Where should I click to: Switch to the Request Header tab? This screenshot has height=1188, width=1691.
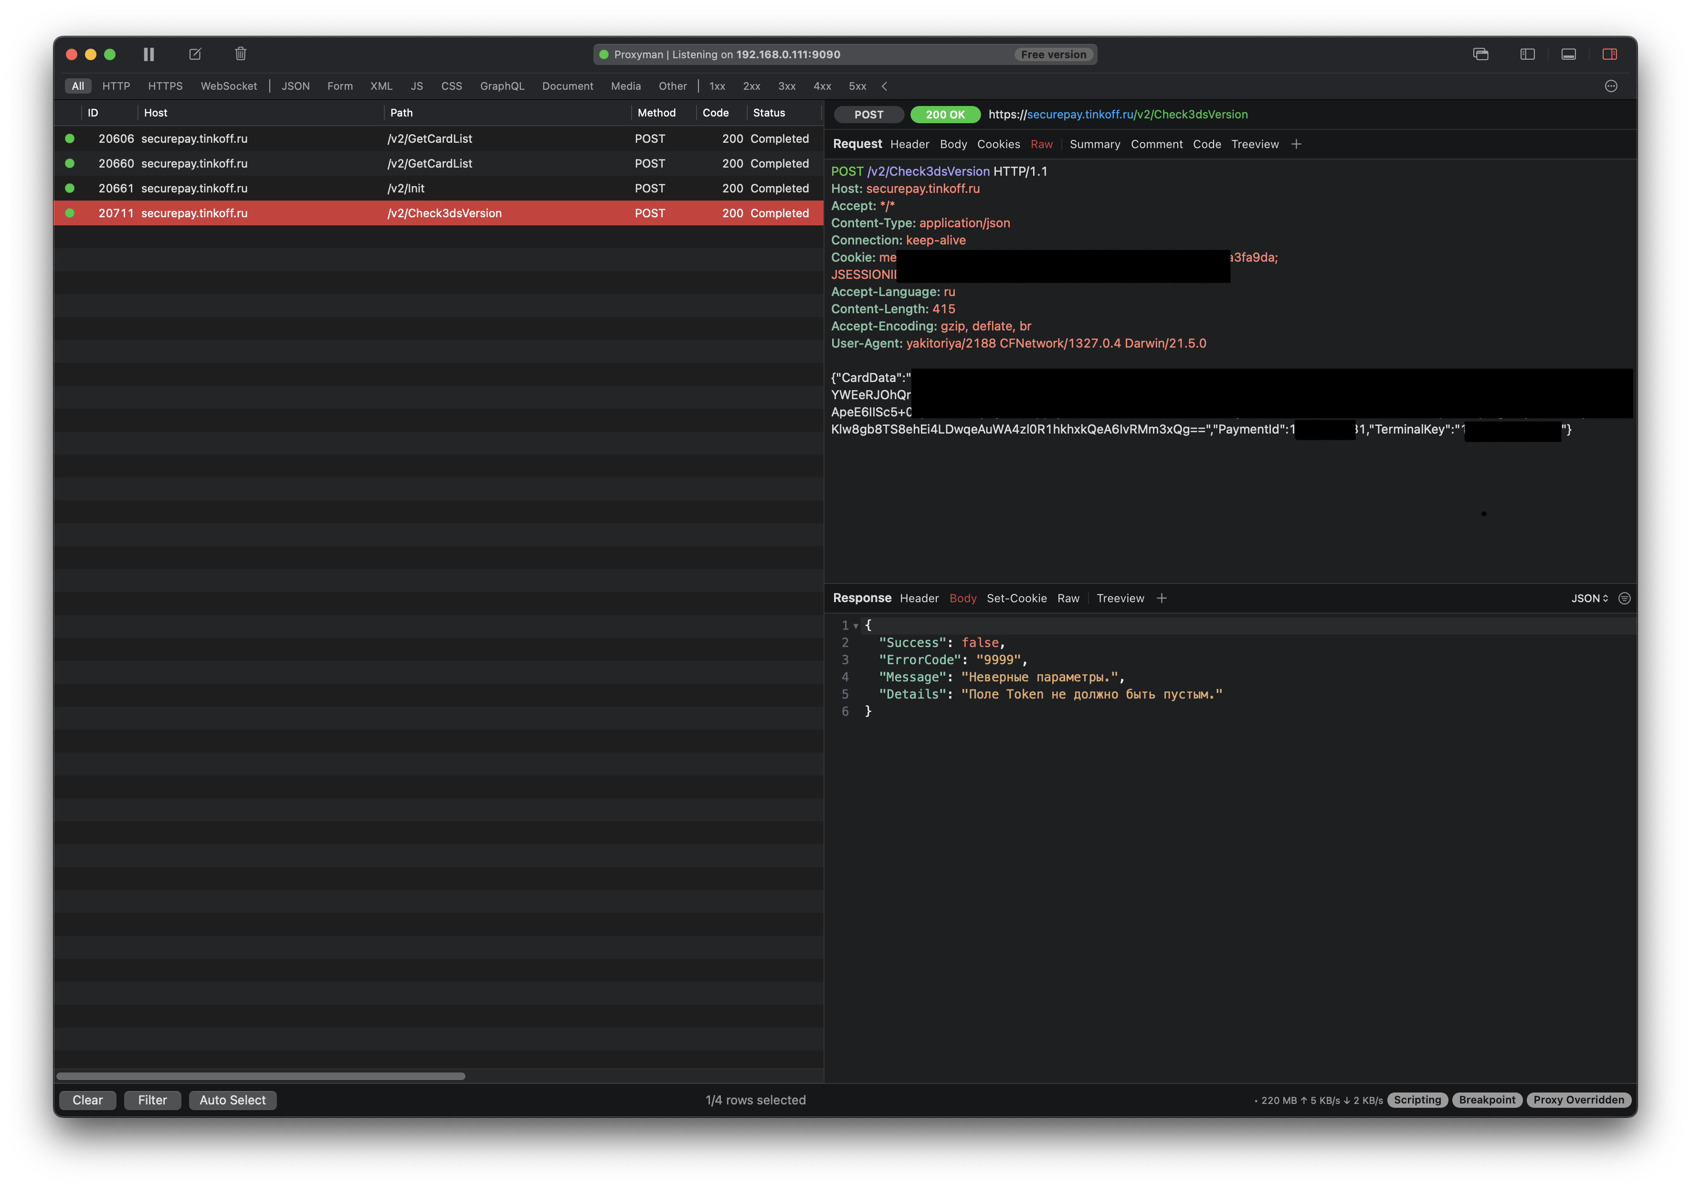909,144
